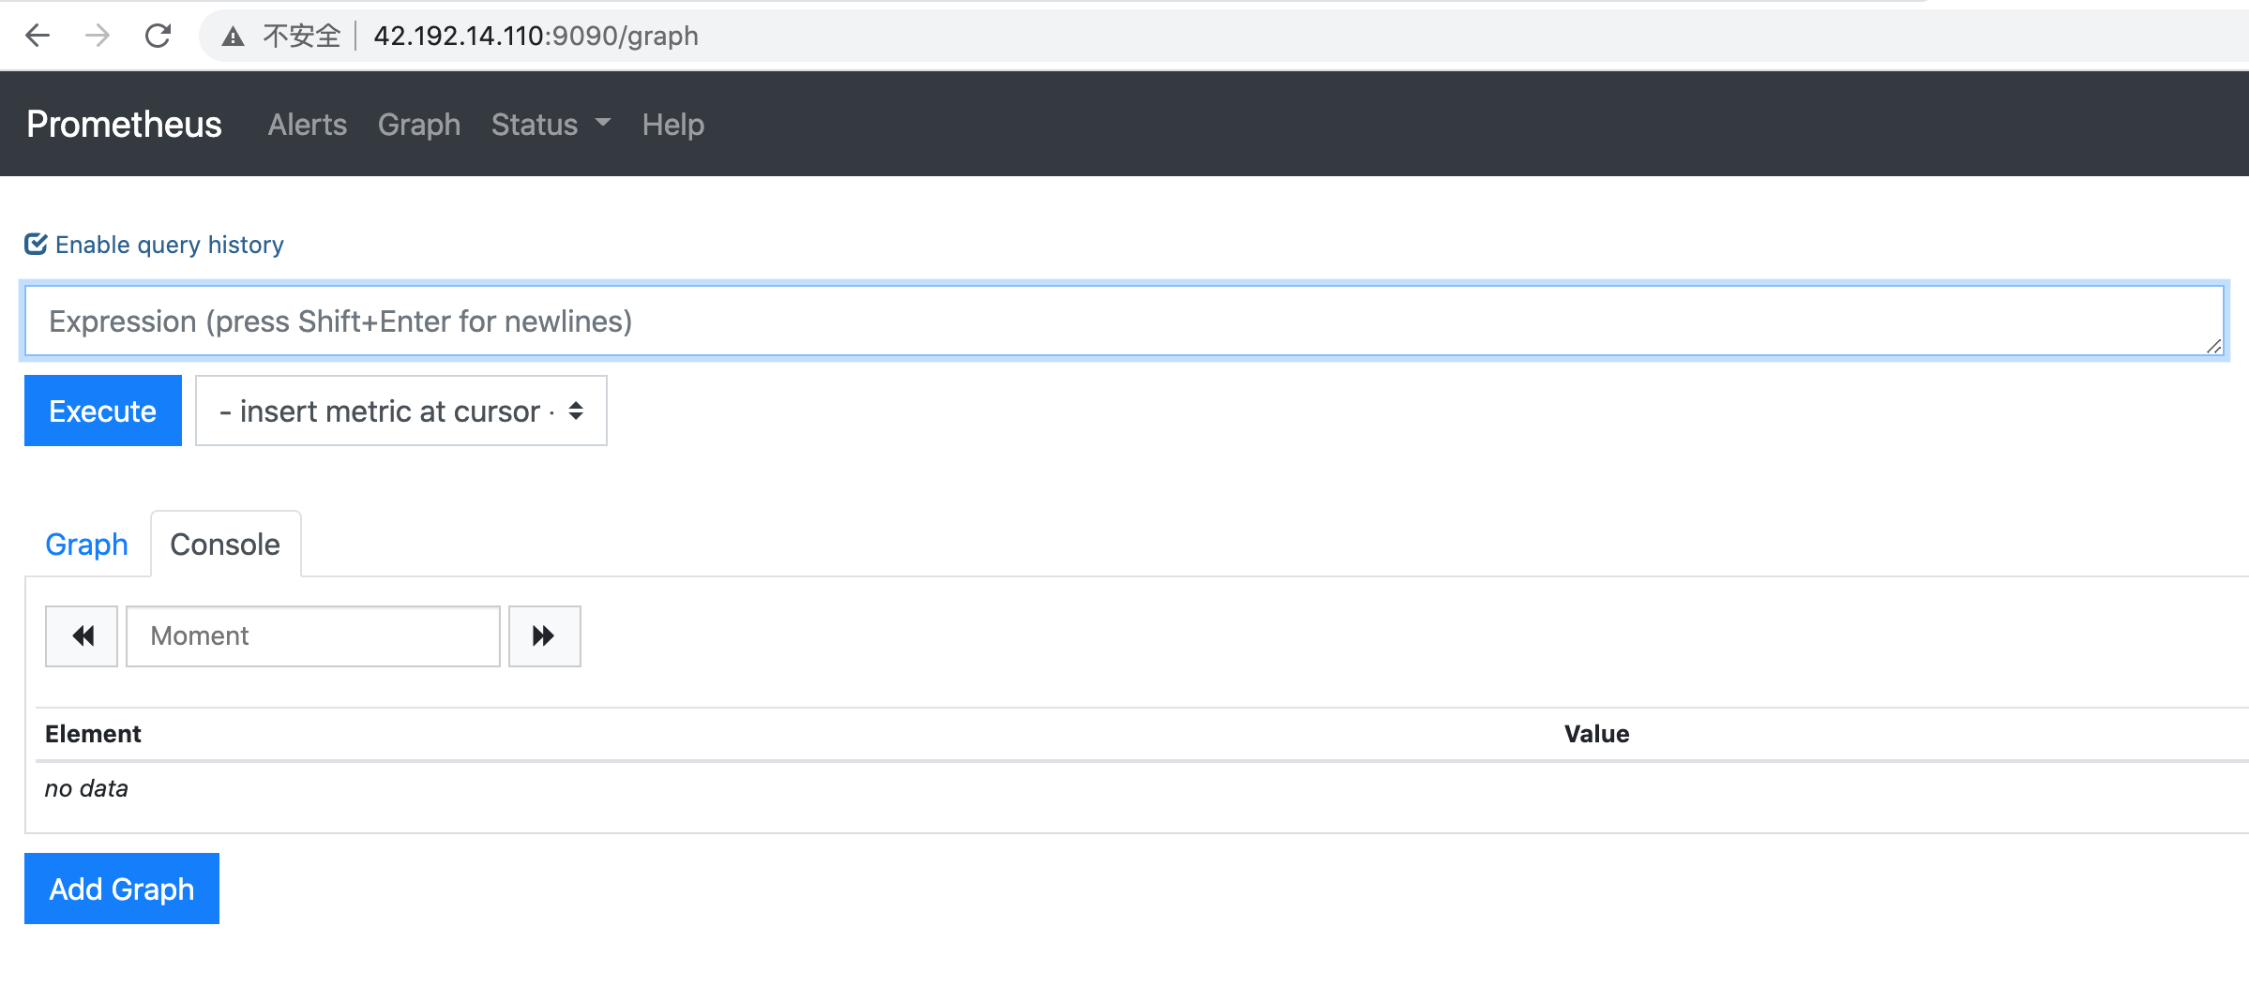Reload the page with the refresh icon
Viewport: 2249px width, 986px height.
pyautogui.click(x=158, y=36)
